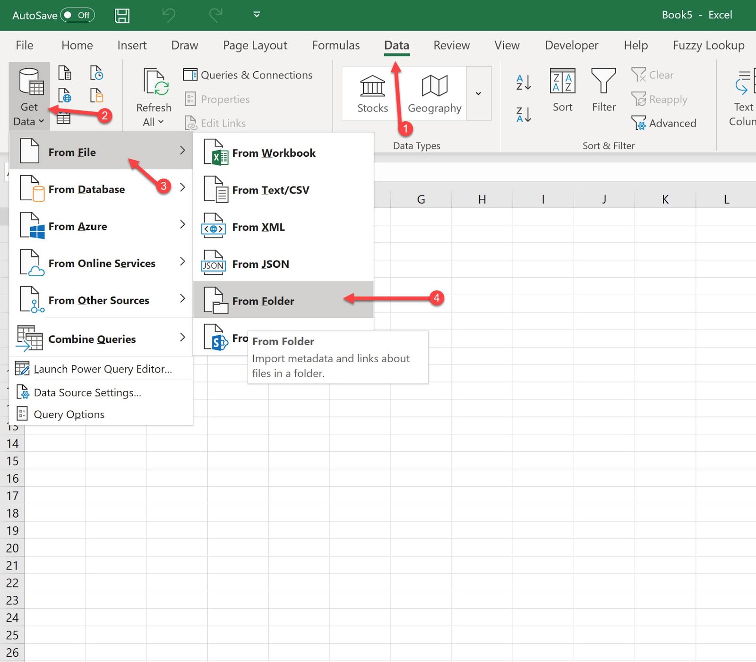Toggle AutoSave off switch to on
Viewport: 756px width, 662px height.
(79, 15)
